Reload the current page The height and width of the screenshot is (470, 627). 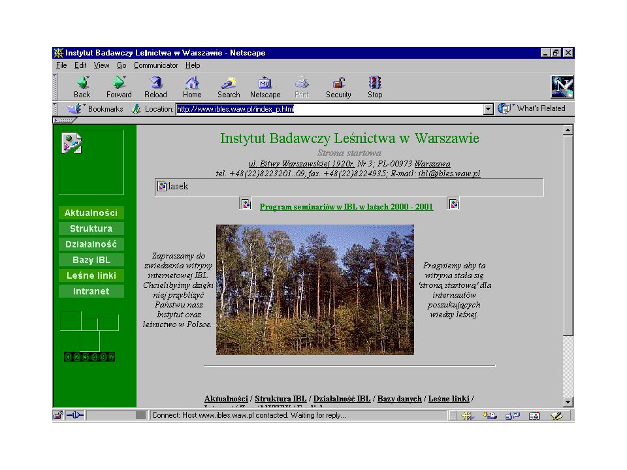[155, 87]
